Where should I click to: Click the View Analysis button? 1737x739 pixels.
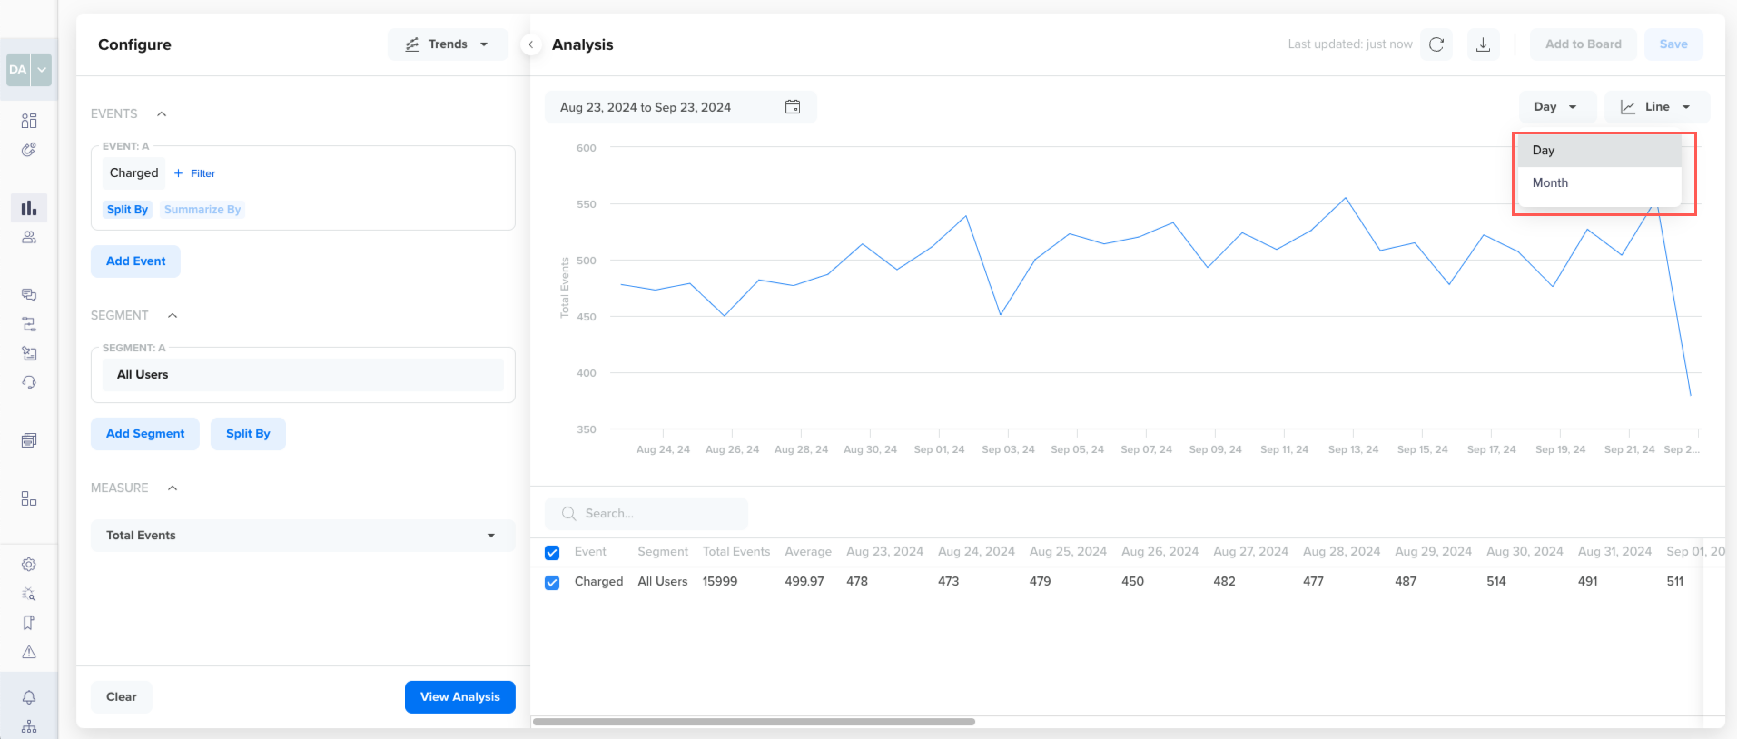[460, 696]
